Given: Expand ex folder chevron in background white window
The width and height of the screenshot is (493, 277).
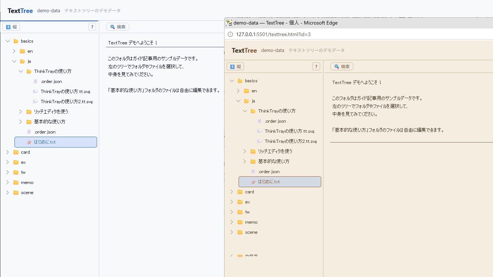Looking at the screenshot, I should pos(8,162).
